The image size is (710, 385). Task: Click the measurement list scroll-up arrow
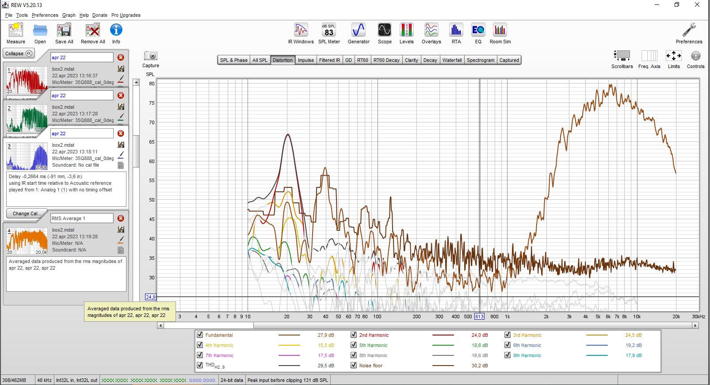click(136, 82)
